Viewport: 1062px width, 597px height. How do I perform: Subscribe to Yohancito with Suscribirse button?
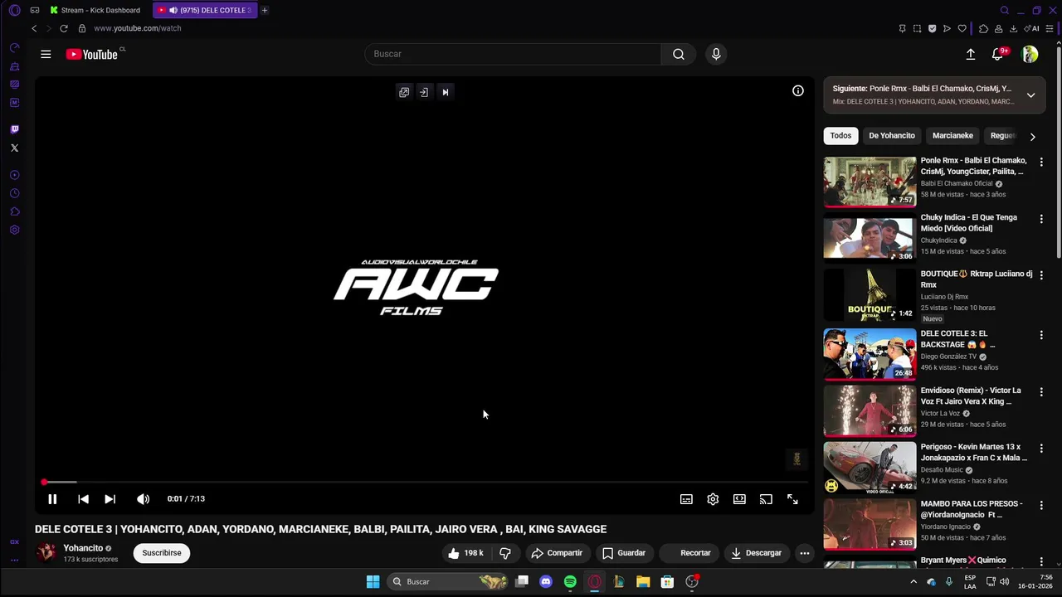[x=162, y=553]
